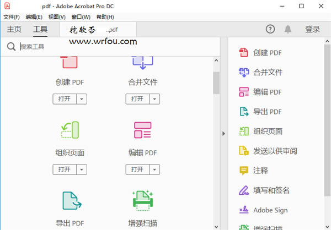Open Comment (注释) tool in right sidebar
The height and width of the screenshot is (230, 331).
click(260, 171)
